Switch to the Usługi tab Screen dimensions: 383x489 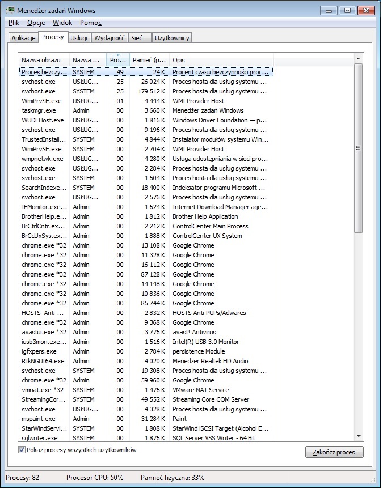pos(79,38)
